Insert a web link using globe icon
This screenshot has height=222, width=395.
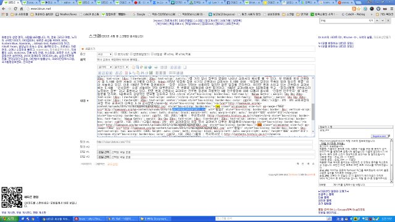coord(150,67)
